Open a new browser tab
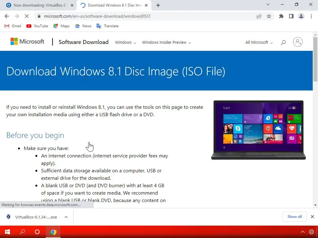 (158, 6)
